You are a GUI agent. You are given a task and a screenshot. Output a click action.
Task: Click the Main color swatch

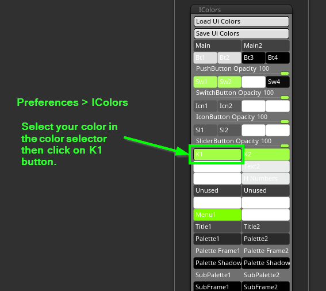pyautogui.click(x=217, y=45)
